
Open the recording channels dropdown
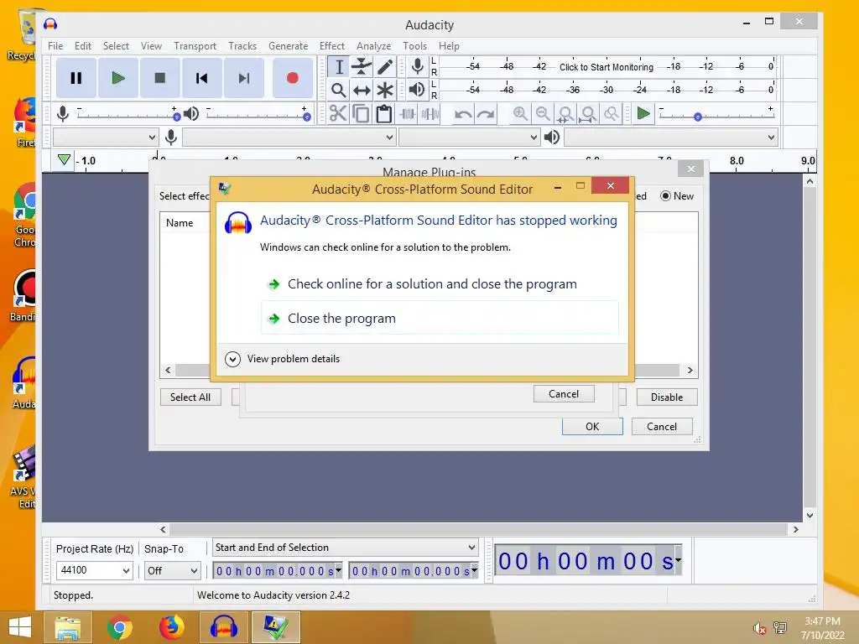(469, 137)
